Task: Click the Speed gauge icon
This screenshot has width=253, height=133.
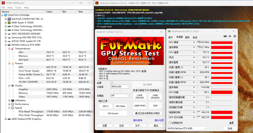Action: (x=13, y=108)
